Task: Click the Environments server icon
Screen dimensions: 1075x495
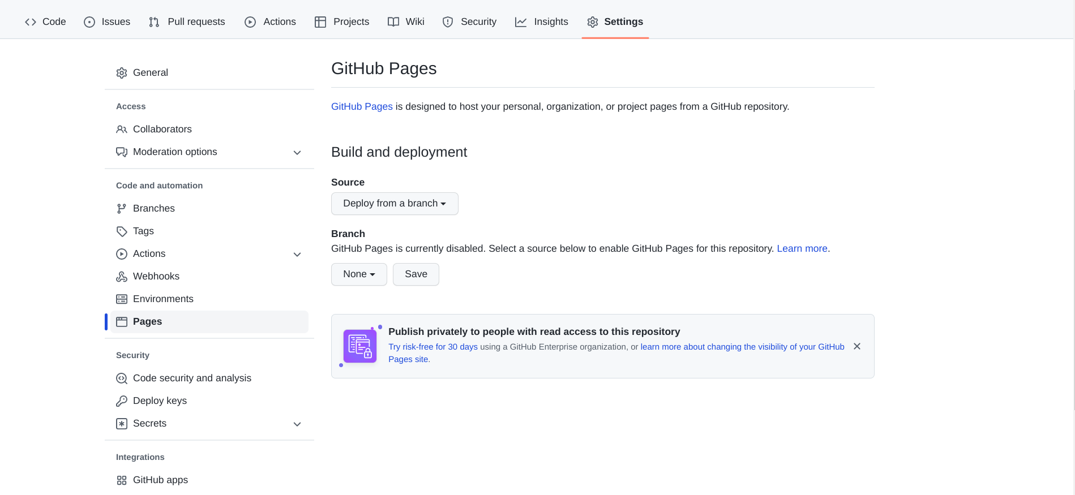Action: coord(122,299)
